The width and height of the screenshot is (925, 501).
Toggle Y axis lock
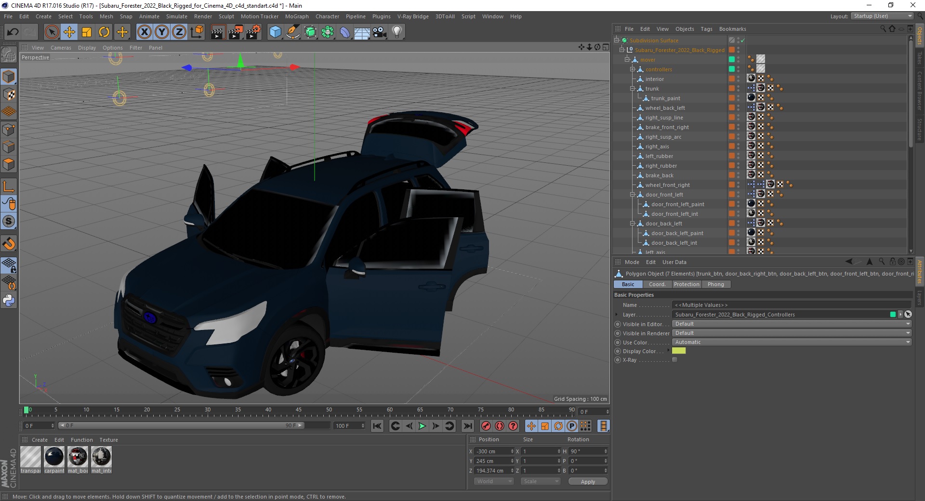click(162, 32)
